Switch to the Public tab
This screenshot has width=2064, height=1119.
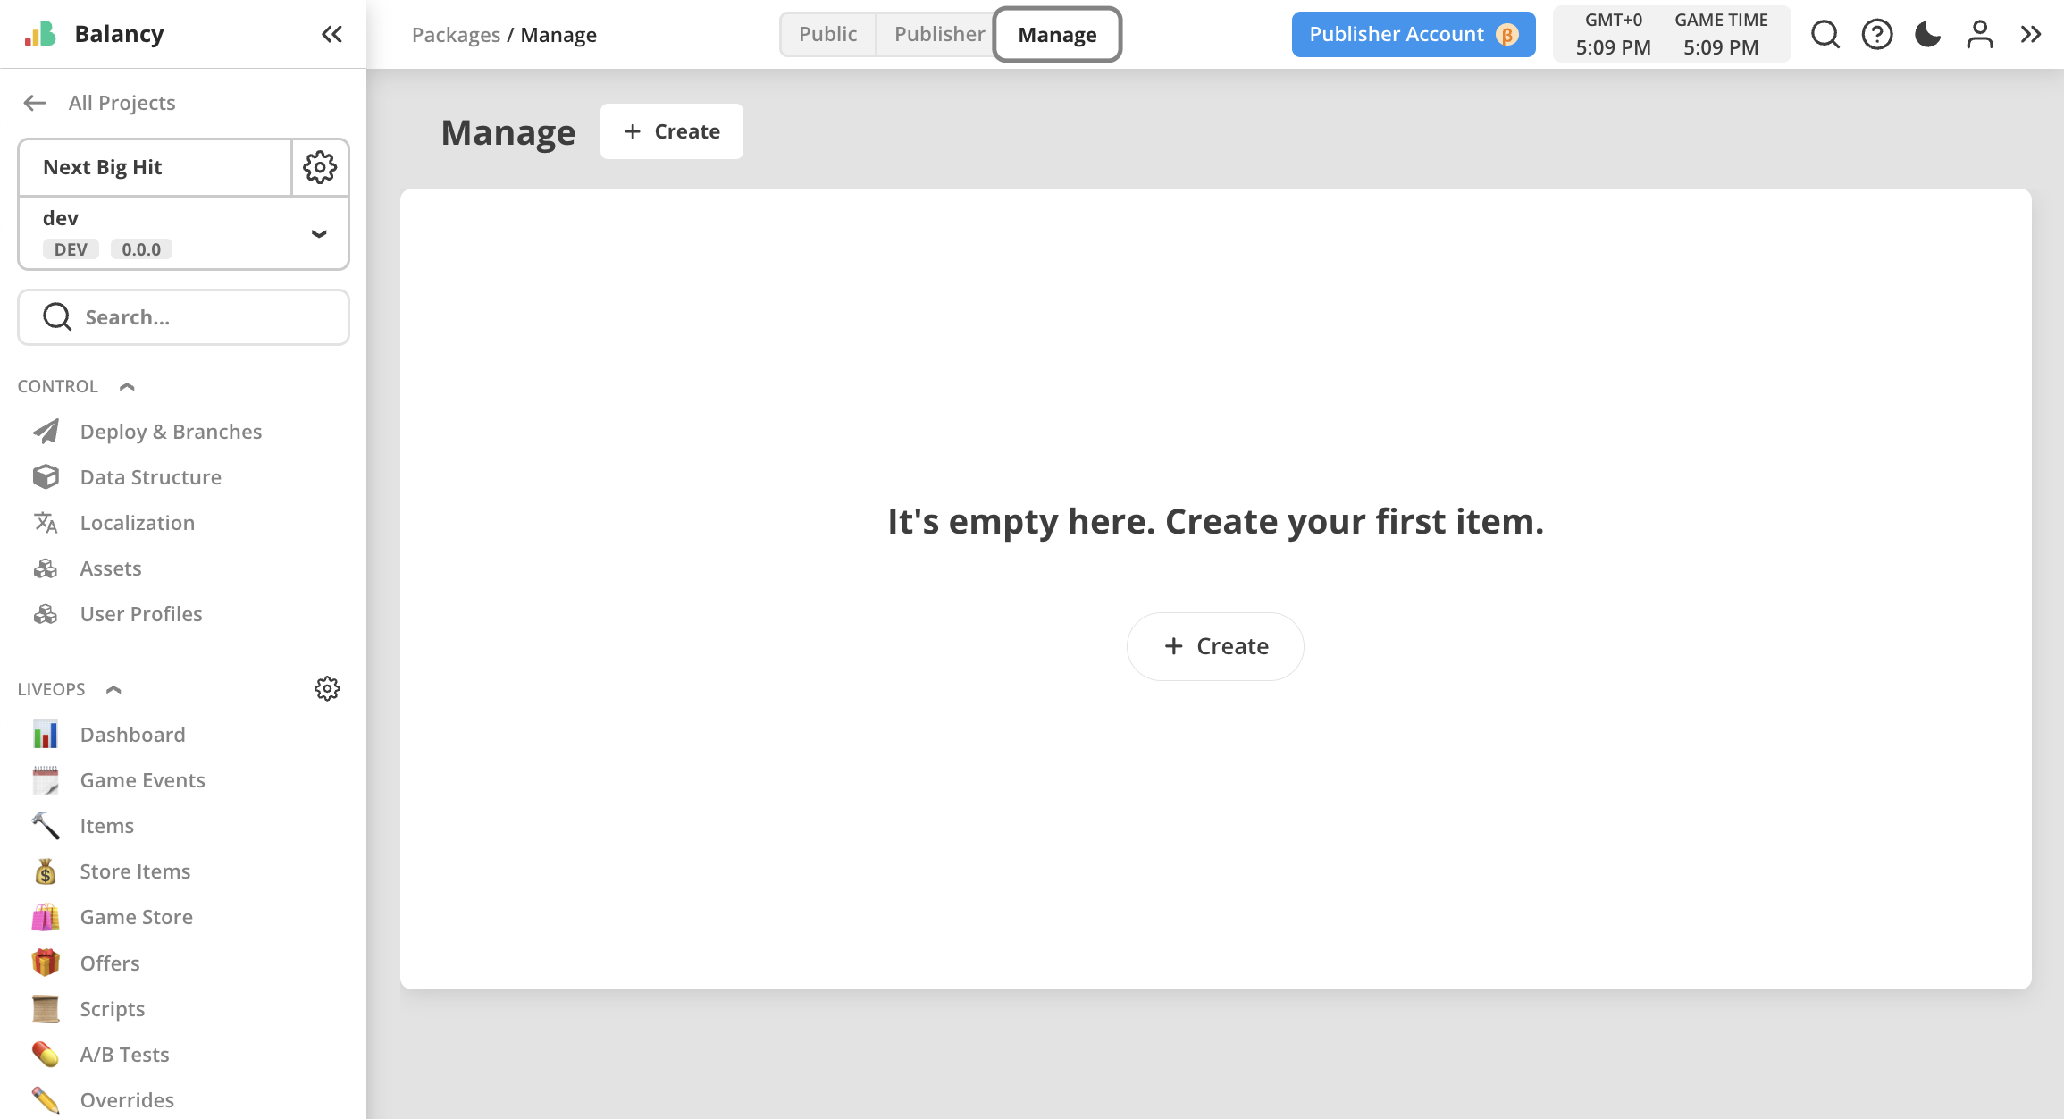827,35
